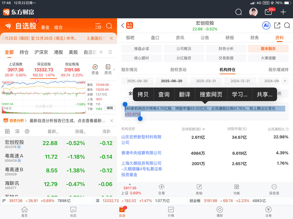Screen dimensions: 293x219
Task: Tap the 创业板指 index card
Action: point(72,70)
